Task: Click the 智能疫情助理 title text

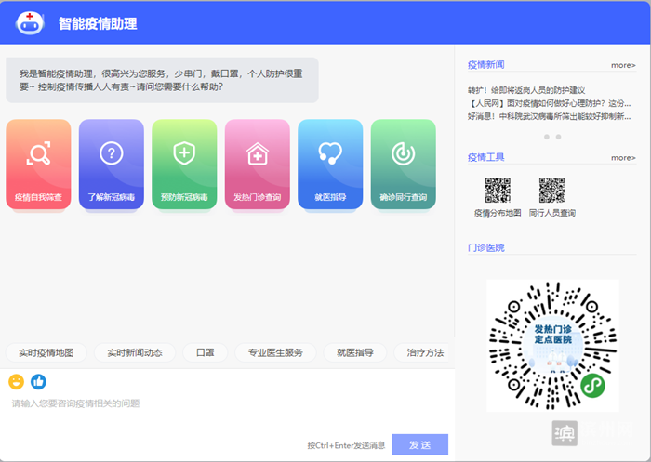Action: click(x=98, y=23)
